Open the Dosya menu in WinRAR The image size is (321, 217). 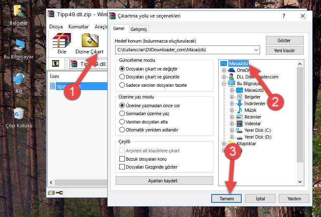[x=56, y=27]
